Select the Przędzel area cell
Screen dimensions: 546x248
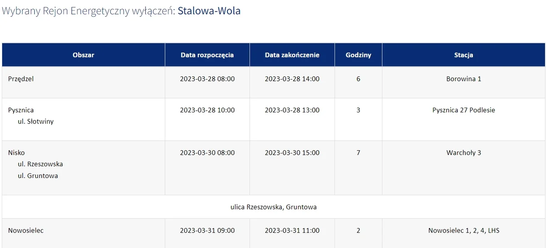tap(83, 82)
